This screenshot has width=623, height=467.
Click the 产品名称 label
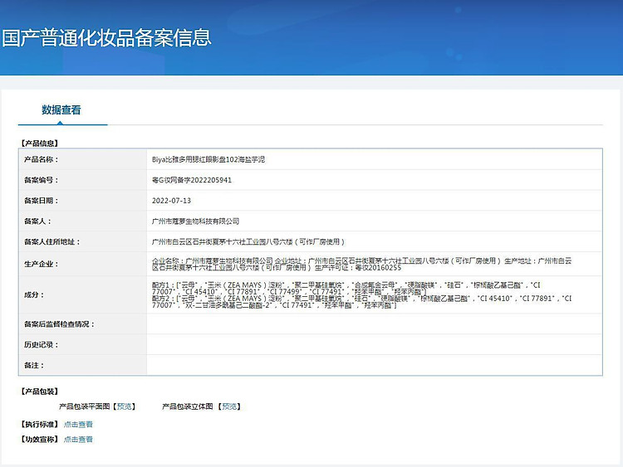(42, 159)
